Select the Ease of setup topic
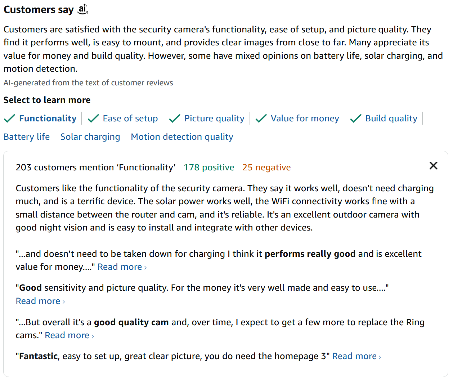 130,119
